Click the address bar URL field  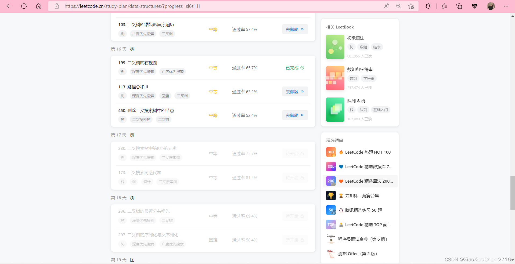coord(132,6)
